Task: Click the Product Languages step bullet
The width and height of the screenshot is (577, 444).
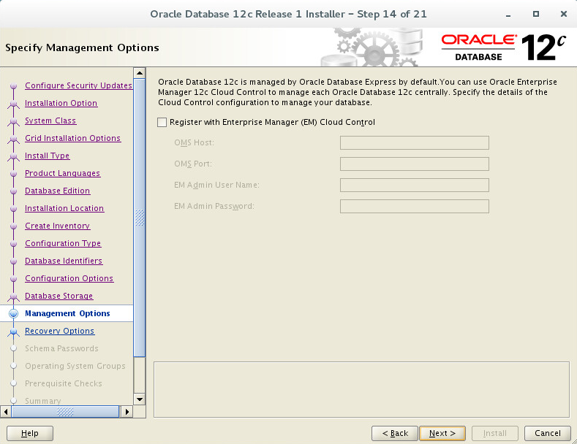Action: point(14,174)
